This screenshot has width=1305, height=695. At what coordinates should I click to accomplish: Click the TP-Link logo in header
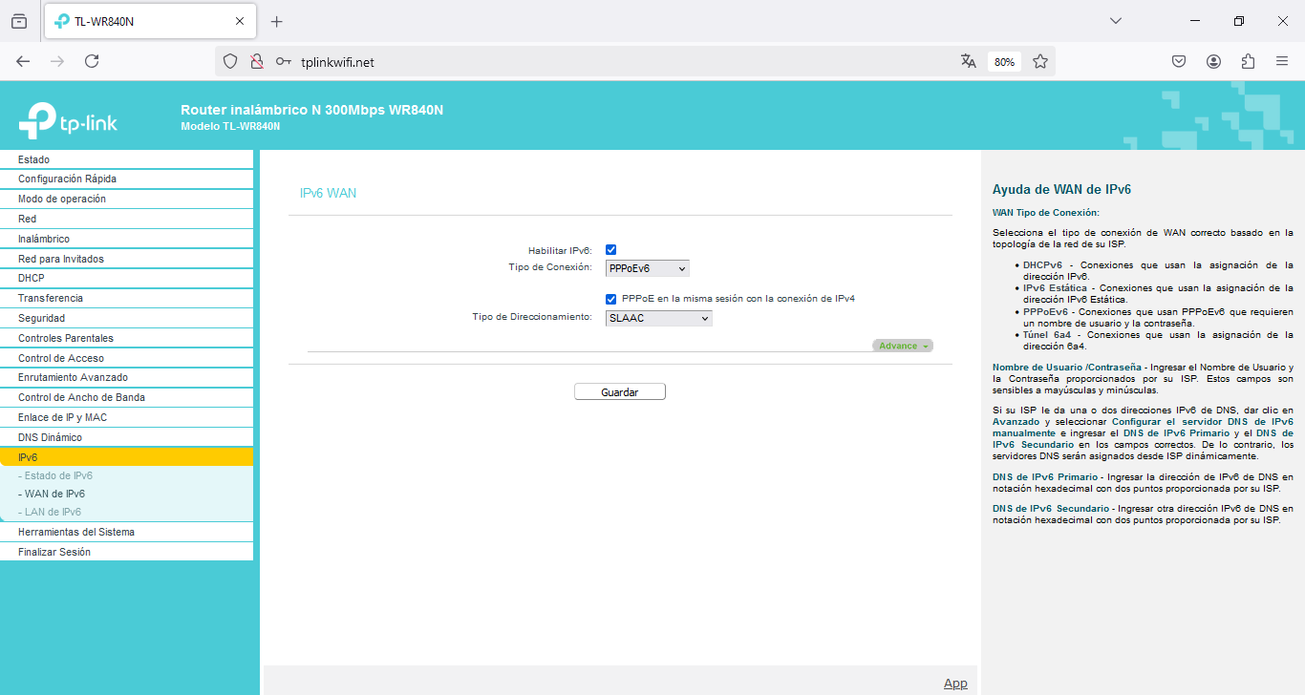coord(68,122)
